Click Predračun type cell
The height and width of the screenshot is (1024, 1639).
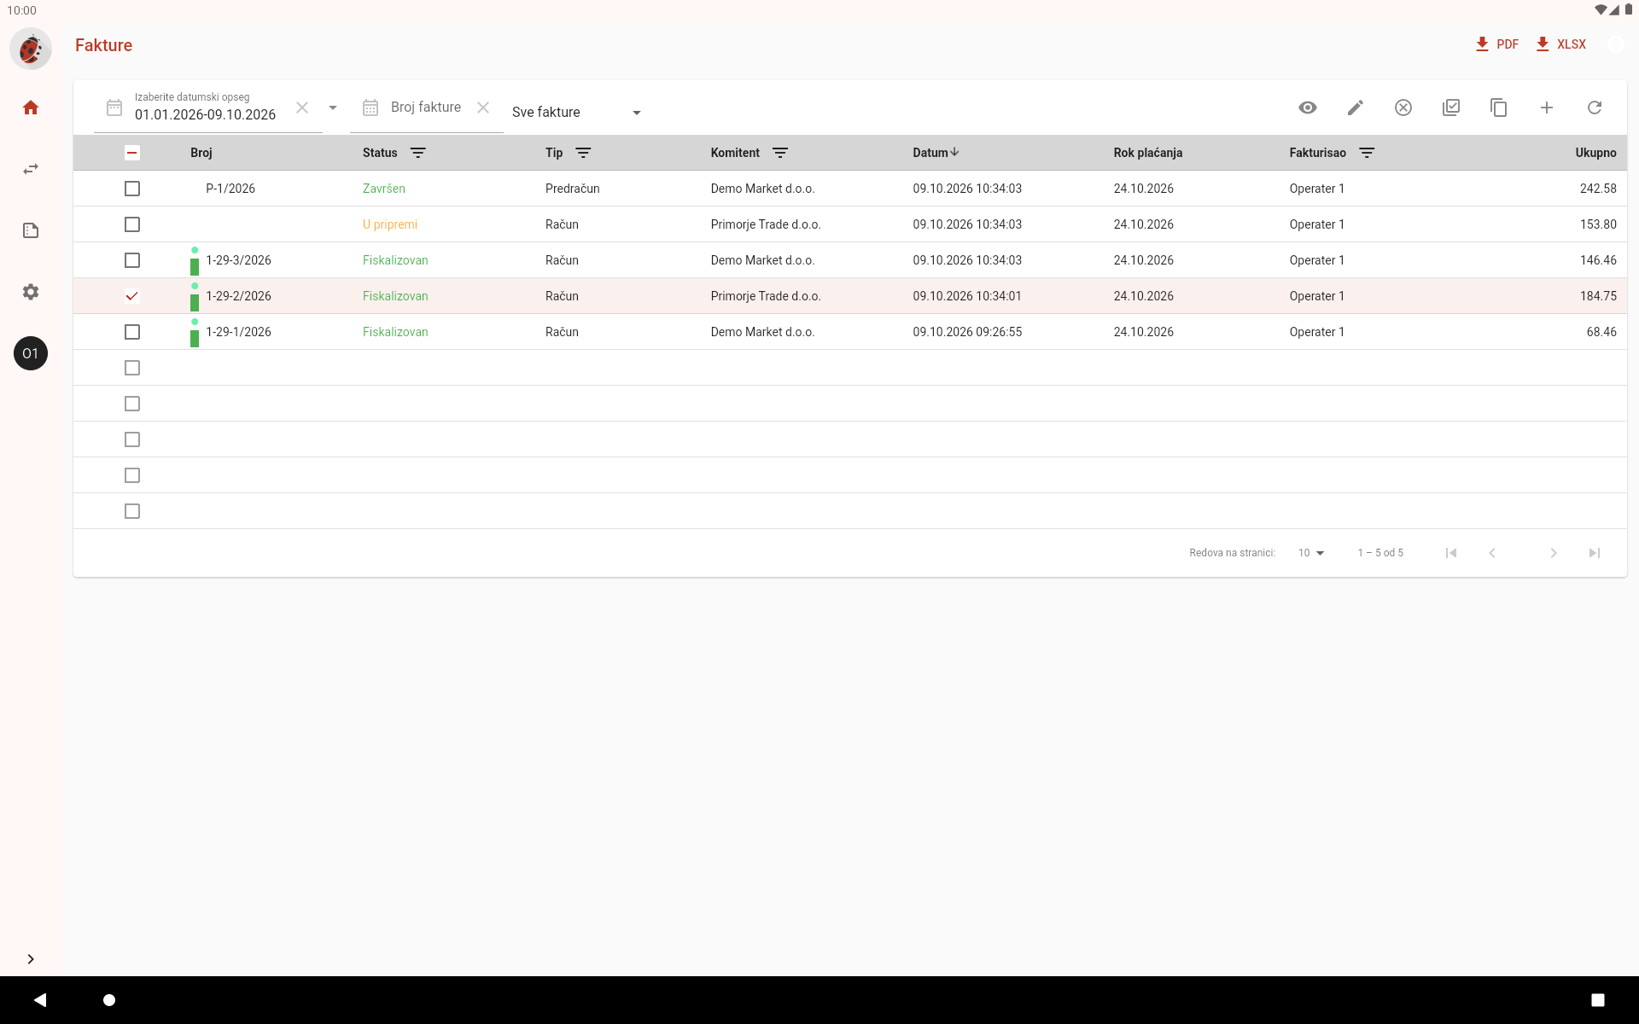click(x=573, y=189)
